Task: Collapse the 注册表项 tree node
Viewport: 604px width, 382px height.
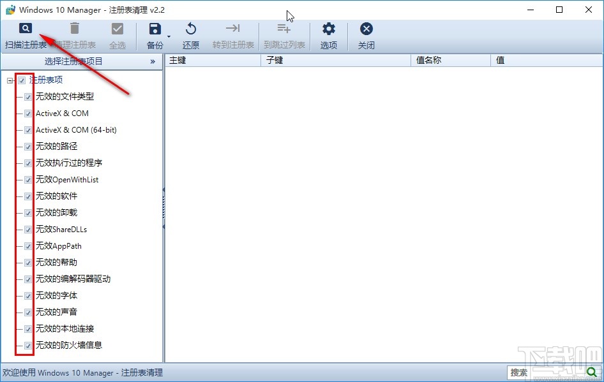Action: tap(9, 80)
